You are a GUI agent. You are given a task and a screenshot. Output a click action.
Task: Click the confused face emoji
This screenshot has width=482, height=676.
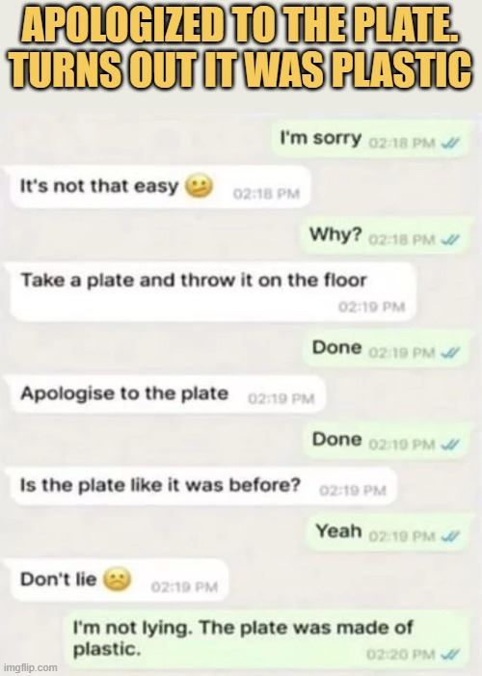[x=199, y=187]
